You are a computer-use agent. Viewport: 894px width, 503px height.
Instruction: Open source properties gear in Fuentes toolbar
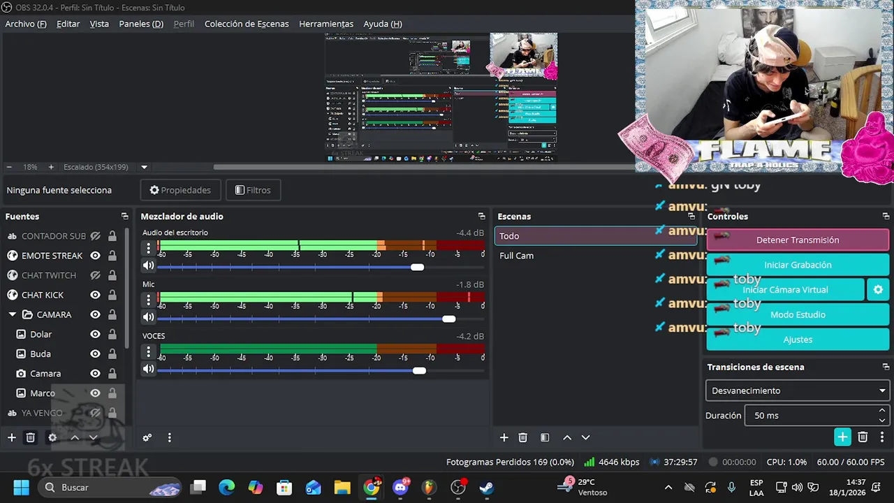[x=52, y=437]
